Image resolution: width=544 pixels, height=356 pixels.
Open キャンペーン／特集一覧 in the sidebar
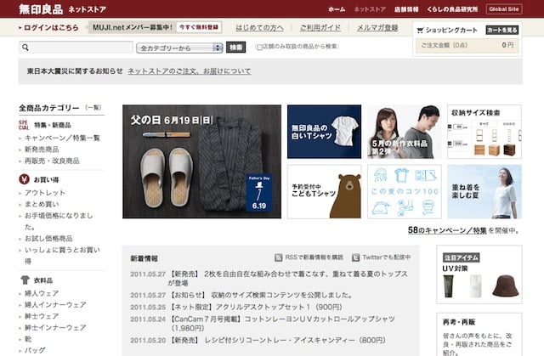point(62,138)
